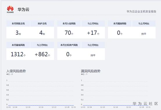Click 持平 beside the 本月主机资产风险 value

[93, 55]
